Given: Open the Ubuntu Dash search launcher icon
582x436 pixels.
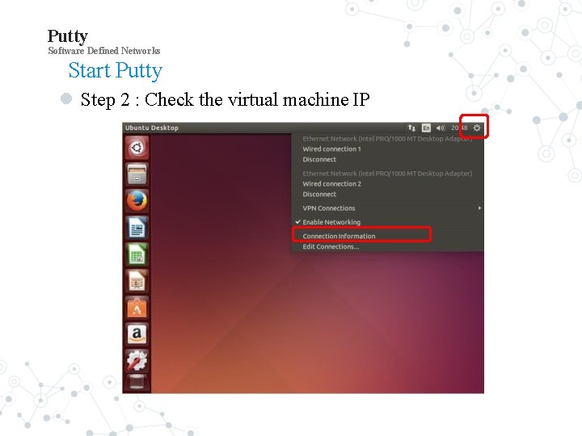Looking at the screenshot, I should click(137, 148).
